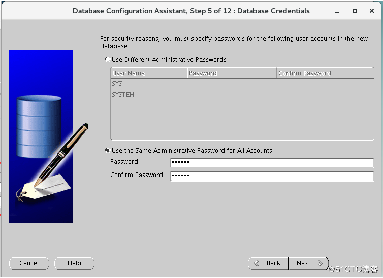Close the Database Configuration Assistant window
The height and width of the screenshot is (278, 383).
click(x=372, y=11)
